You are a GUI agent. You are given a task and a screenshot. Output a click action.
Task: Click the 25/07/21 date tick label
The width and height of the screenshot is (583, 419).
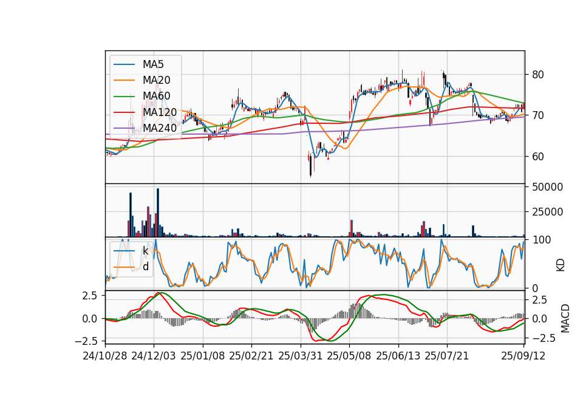coord(447,356)
